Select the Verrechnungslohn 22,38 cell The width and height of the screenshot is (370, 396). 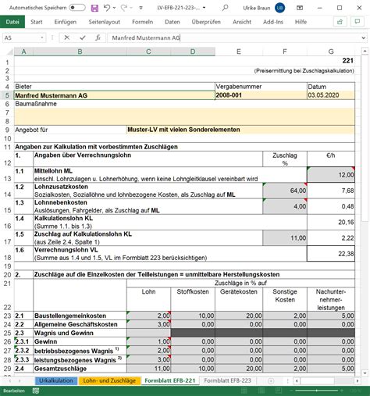click(x=331, y=254)
